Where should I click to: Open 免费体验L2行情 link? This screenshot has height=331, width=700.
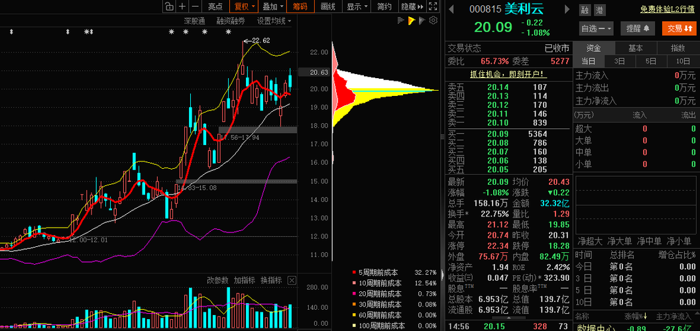[668, 9]
